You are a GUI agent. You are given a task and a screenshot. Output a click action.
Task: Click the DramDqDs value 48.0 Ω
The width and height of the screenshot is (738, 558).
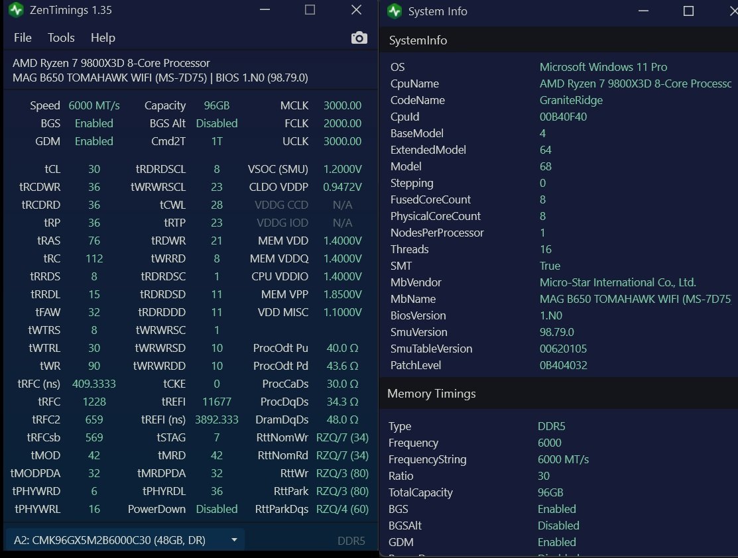tap(342, 419)
